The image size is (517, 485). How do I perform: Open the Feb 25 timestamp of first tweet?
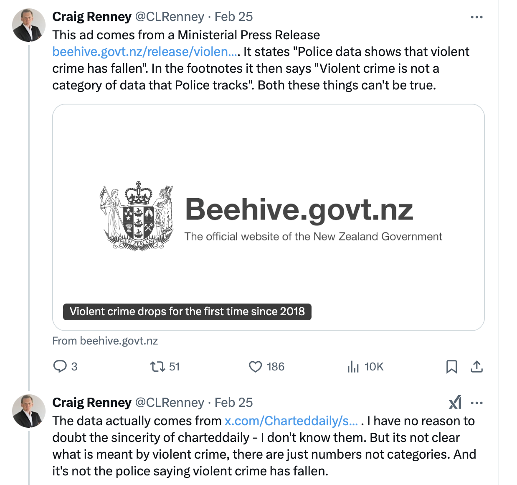click(x=233, y=17)
